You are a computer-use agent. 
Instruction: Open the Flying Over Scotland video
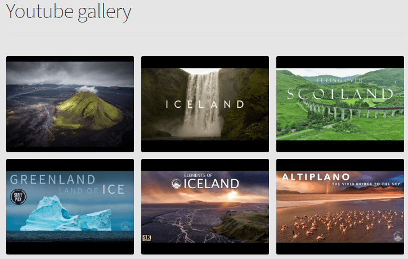(x=340, y=104)
